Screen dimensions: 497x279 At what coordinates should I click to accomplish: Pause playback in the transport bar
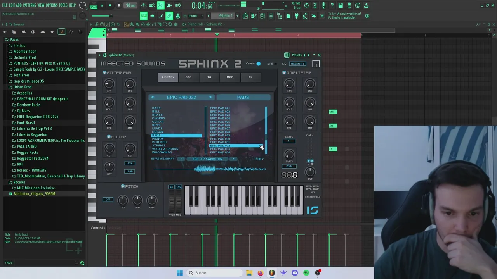click(x=102, y=5)
